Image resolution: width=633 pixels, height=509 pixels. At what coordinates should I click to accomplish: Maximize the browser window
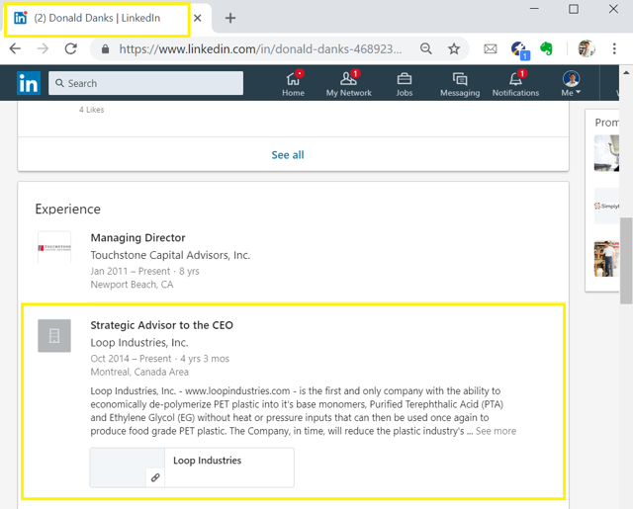point(574,9)
